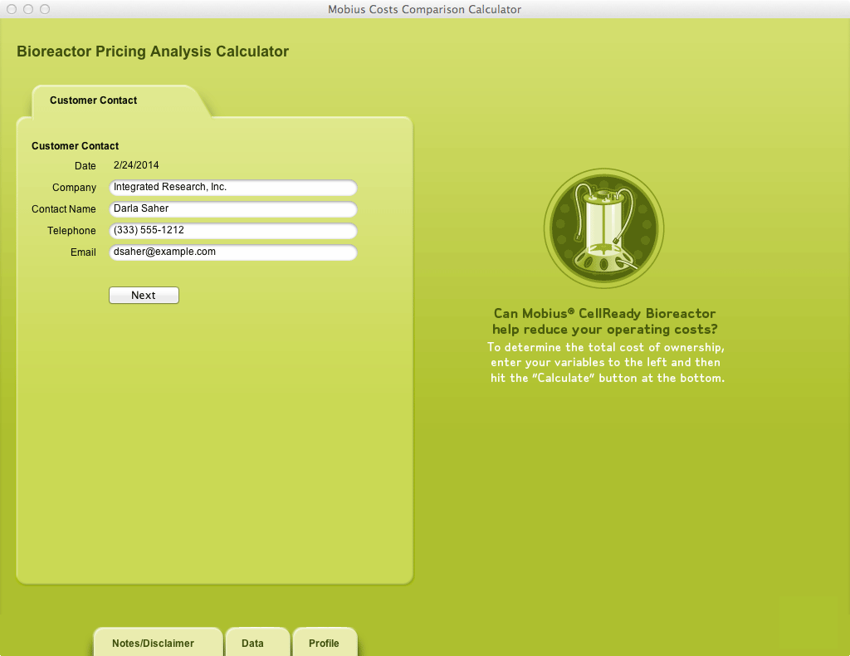Select the Profile tab
This screenshot has width=850, height=656.
pyautogui.click(x=325, y=643)
